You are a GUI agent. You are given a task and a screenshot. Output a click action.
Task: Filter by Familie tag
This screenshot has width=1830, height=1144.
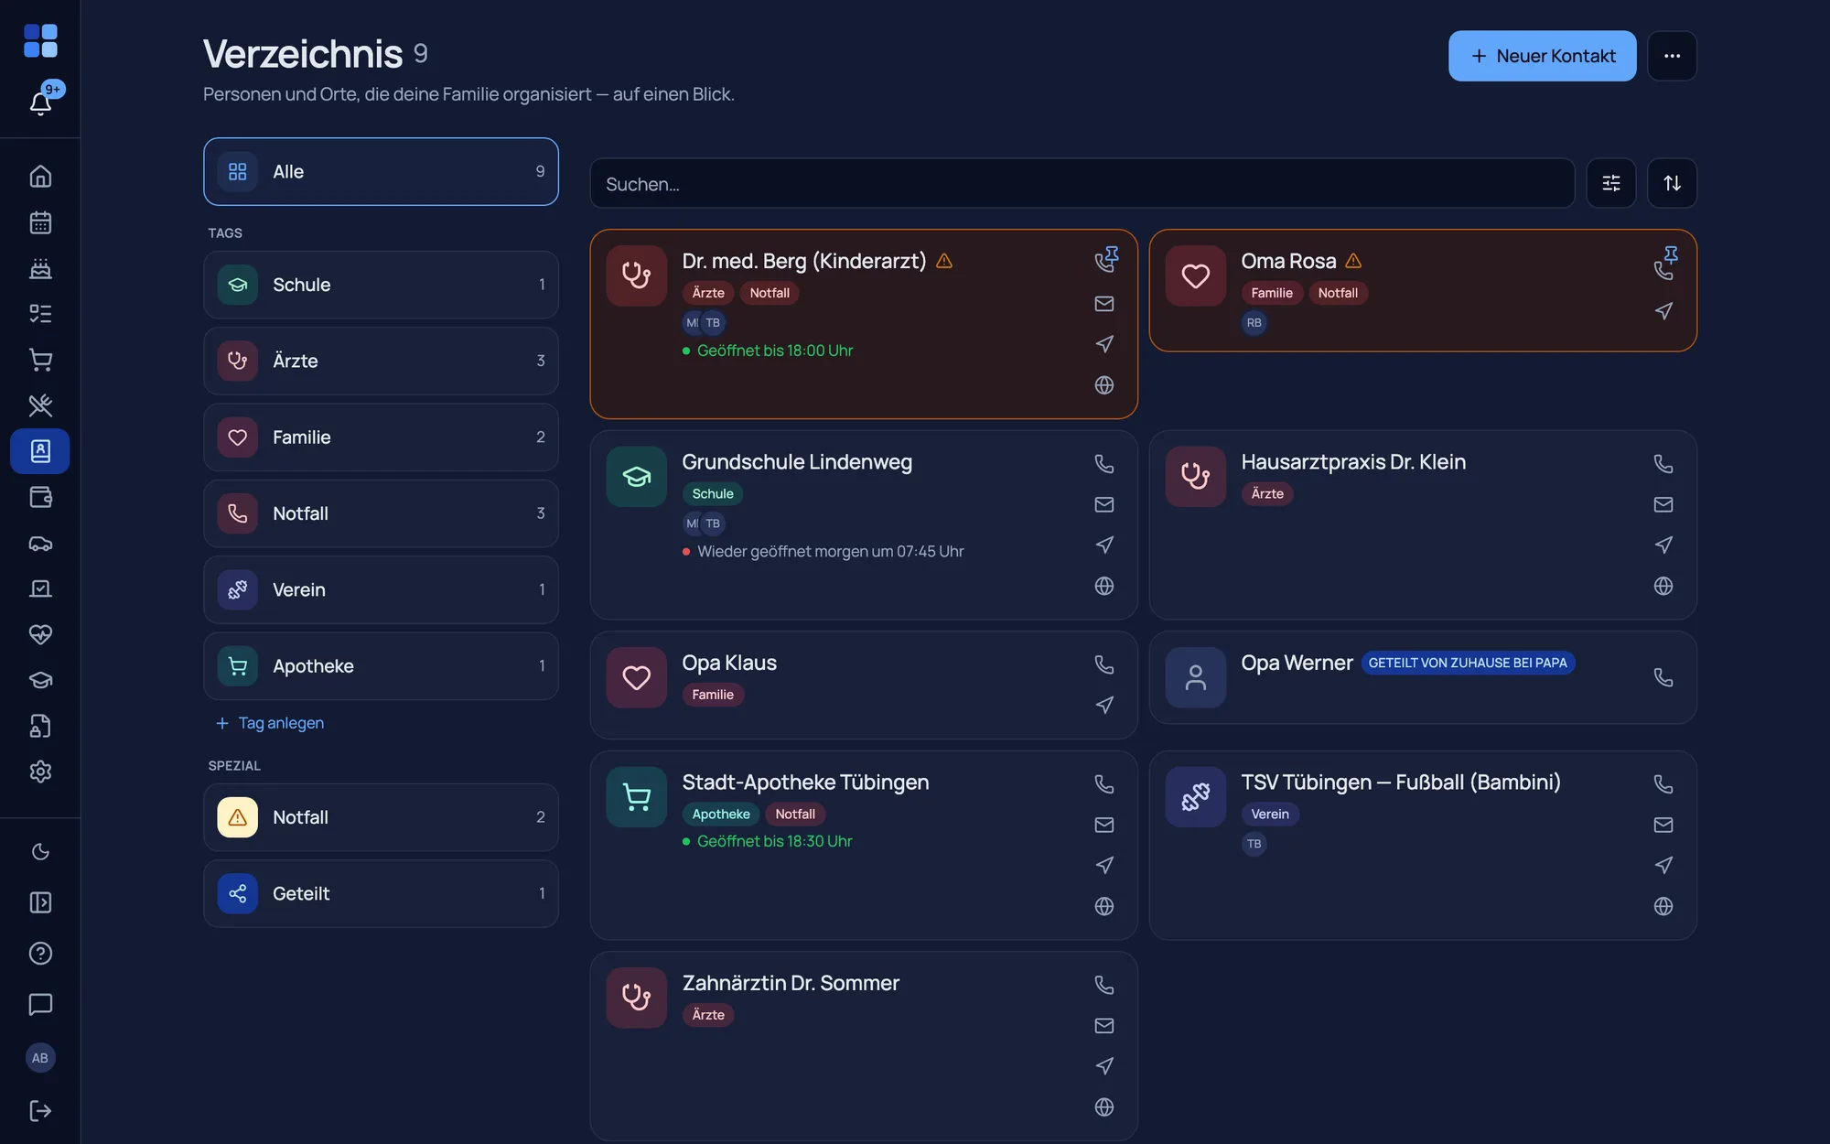coord(381,437)
